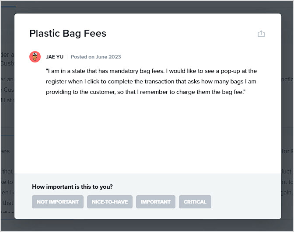Viewport: 294px width, 232px height.
Task: Click the cut-off "gain." text at right edge
Action: (x=287, y=193)
